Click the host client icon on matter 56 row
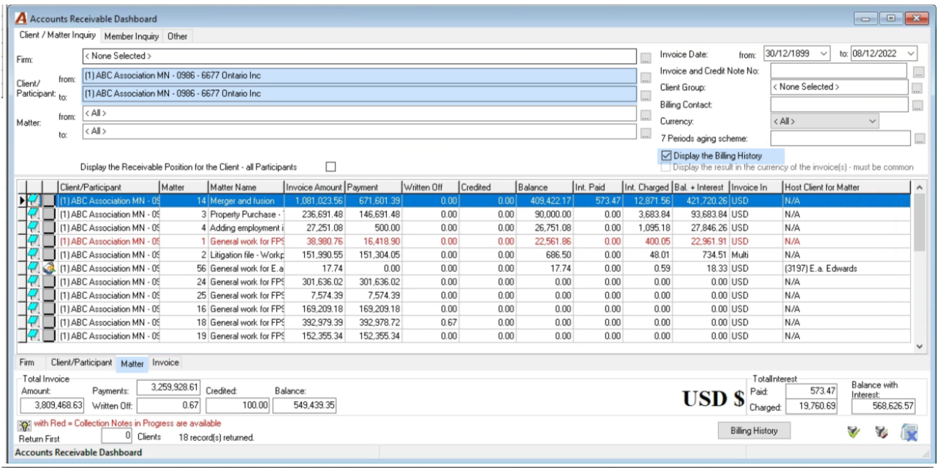Image resolution: width=938 pixels, height=468 pixels. pos(48,268)
